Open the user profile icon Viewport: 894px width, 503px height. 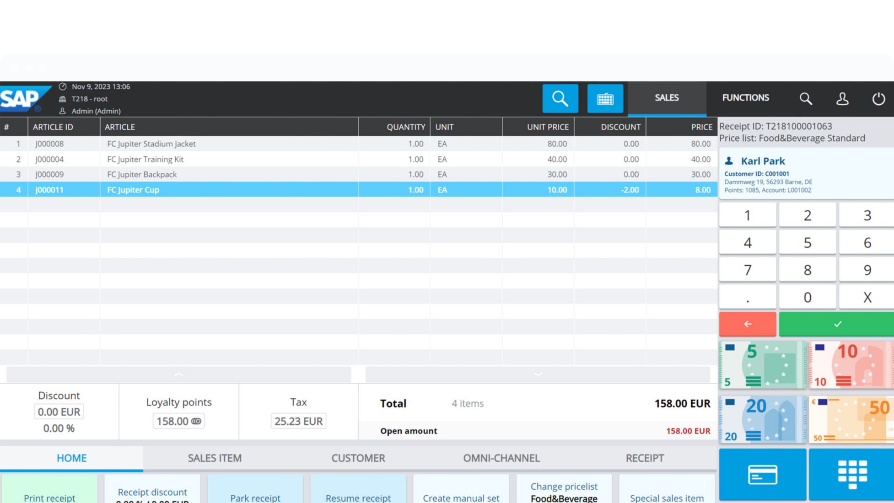tap(842, 98)
